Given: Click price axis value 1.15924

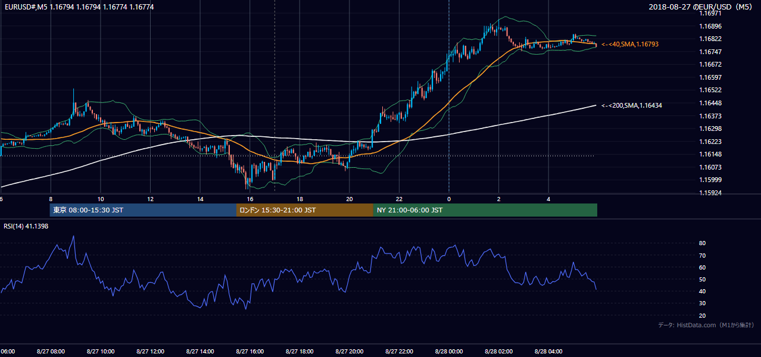Looking at the screenshot, I should point(711,193).
